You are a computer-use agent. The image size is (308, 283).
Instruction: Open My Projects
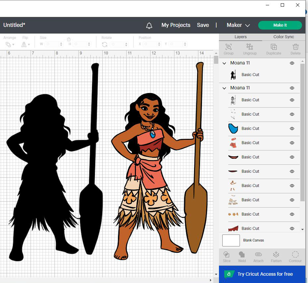(x=176, y=25)
